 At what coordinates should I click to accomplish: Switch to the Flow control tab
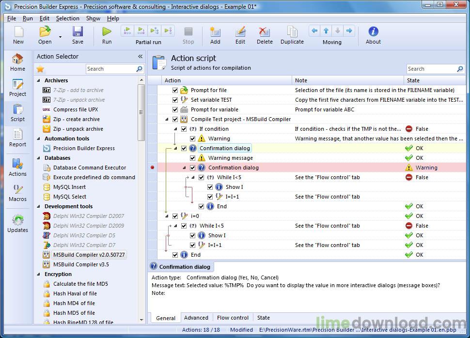pos(233,318)
